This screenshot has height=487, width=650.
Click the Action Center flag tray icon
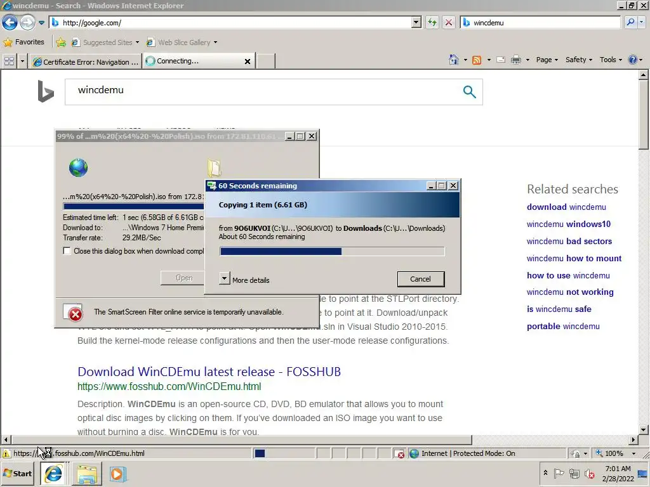point(559,473)
